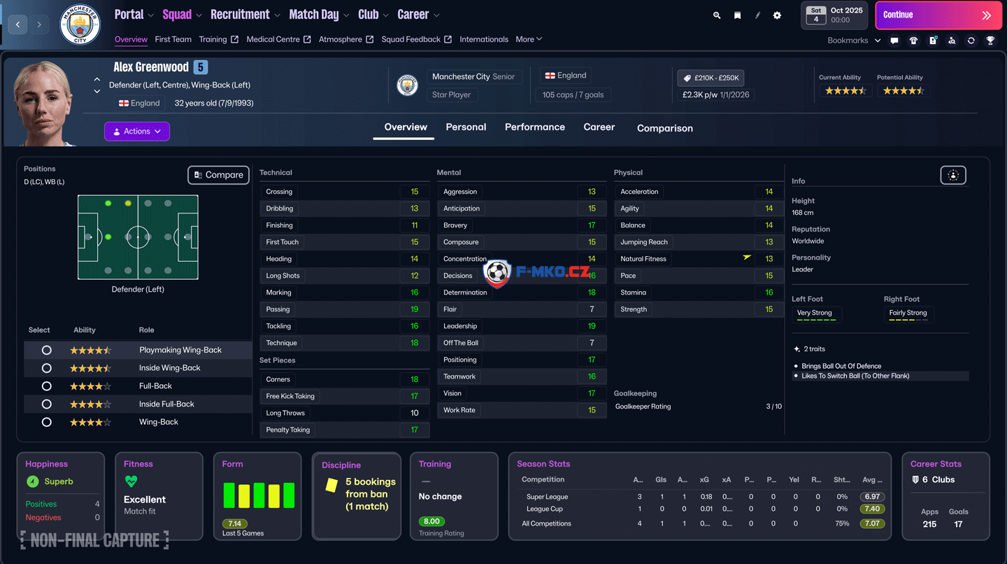Click the Left Foot strength bar
Viewport: 1007px width, 564px height.
click(816, 320)
